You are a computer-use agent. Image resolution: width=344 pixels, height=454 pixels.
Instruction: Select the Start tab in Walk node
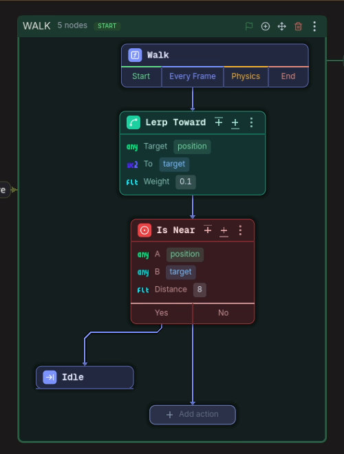141,76
